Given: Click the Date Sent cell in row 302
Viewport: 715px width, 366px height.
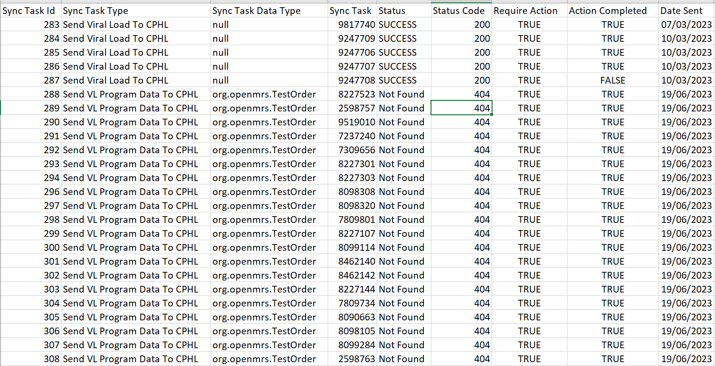Looking at the screenshot, I should (x=687, y=275).
